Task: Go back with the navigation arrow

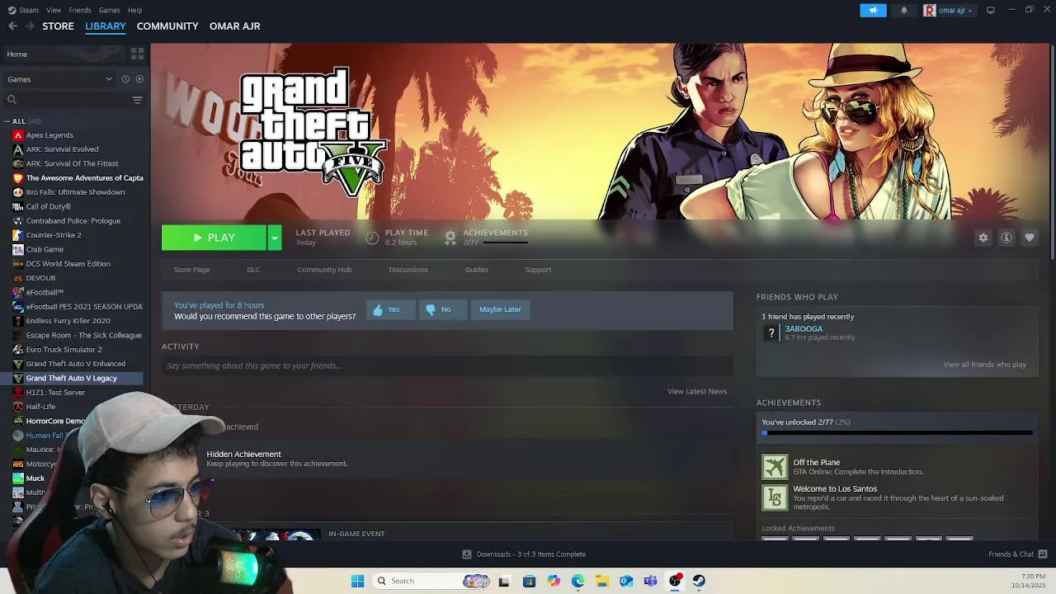Action: [x=12, y=26]
